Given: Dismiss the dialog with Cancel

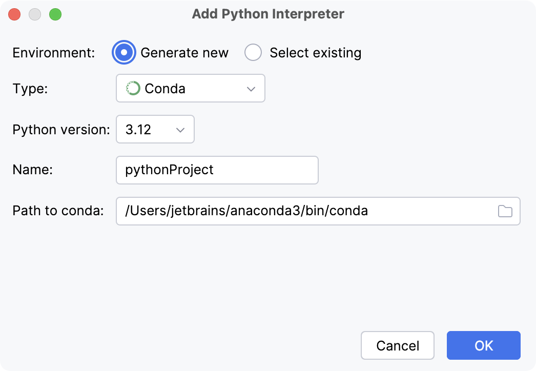Looking at the screenshot, I should (398, 345).
